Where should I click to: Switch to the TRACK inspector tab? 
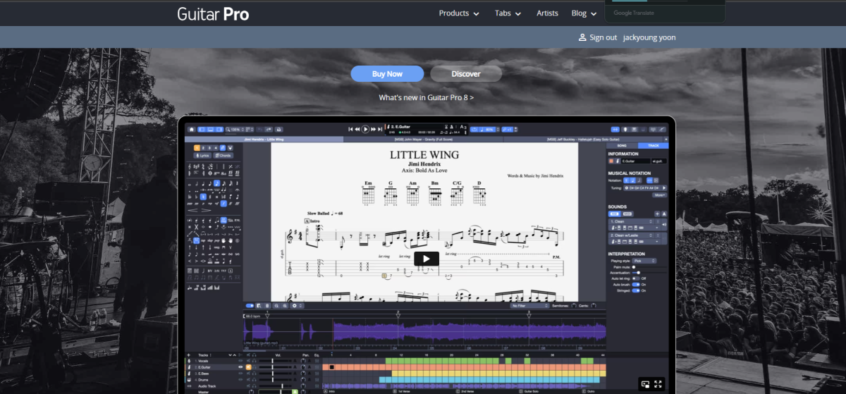pos(654,145)
